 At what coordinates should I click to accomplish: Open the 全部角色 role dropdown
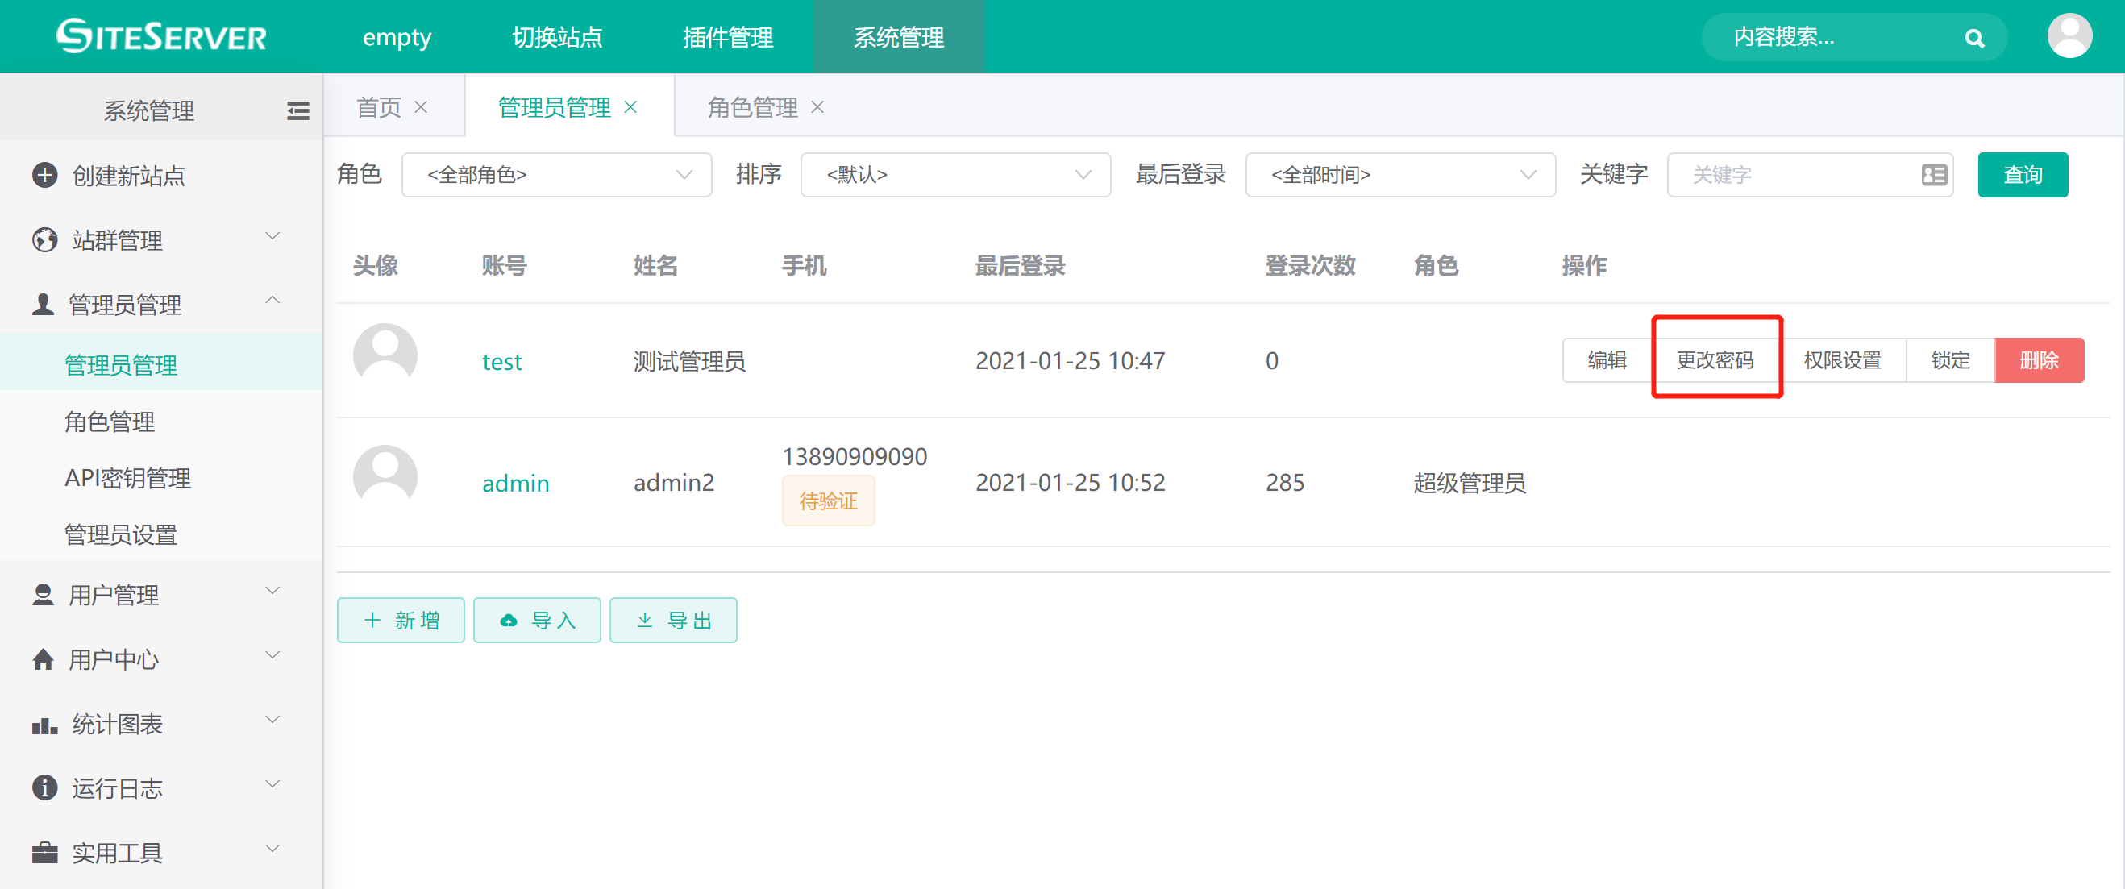556,174
